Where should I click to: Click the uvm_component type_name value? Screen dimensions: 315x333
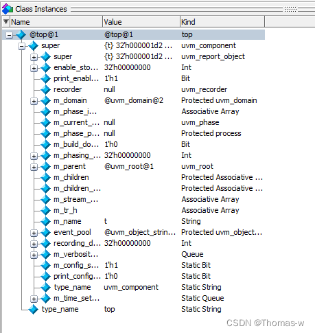131,287
